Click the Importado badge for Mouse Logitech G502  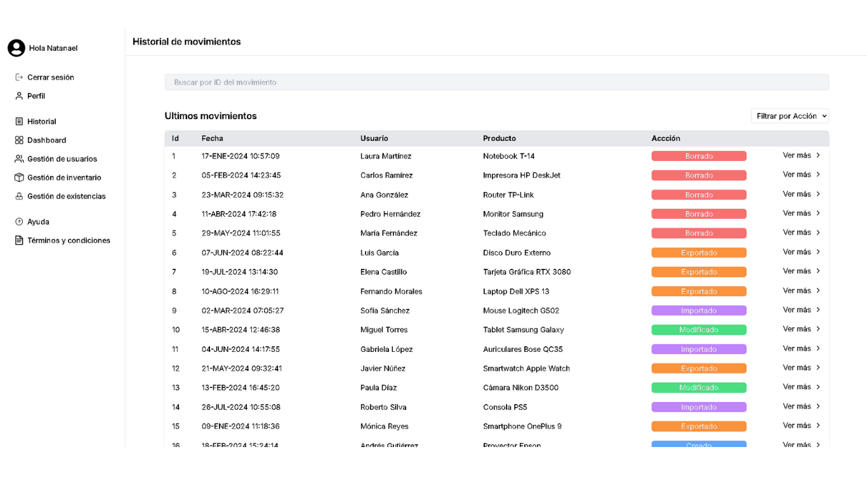pyautogui.click(x=699, y=311)
